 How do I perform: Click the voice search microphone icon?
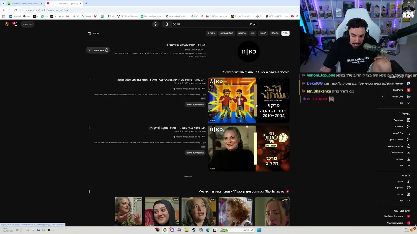click(155, 24)
